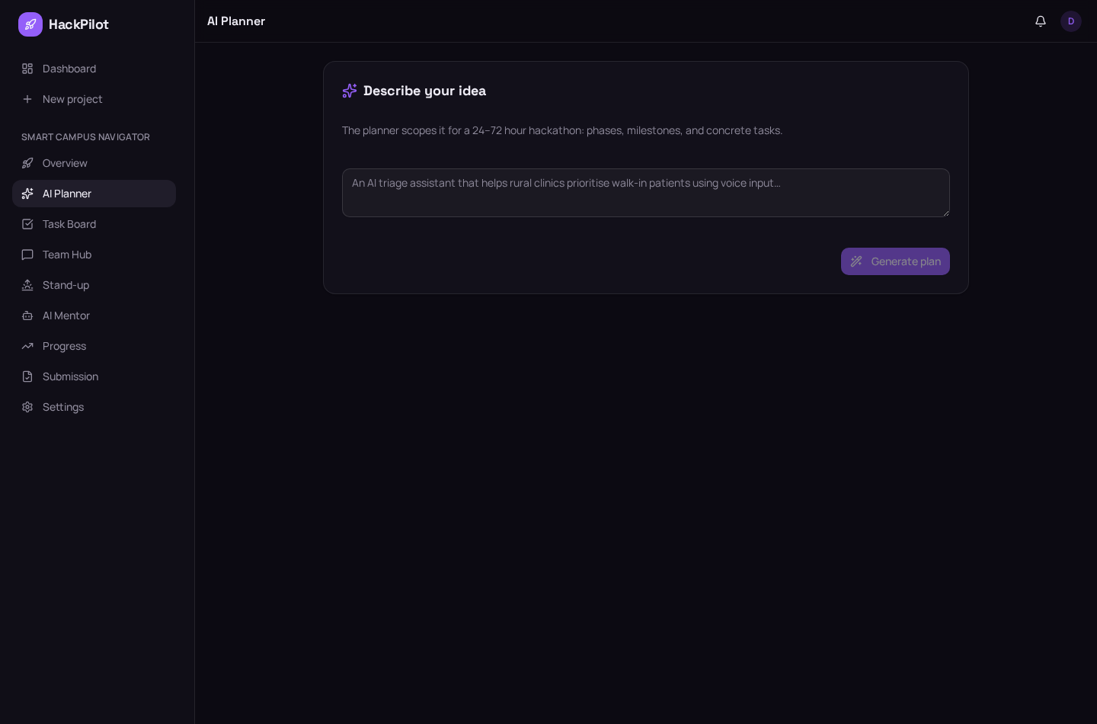Open the Submission section
The width and height of the screenshot is (1097, 724).
point(94,376)
